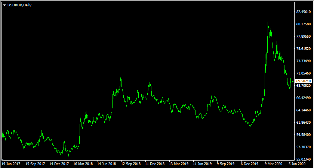The height and width of the screenshot is (168, 314).
Task: Click the 11 Jun 2019 date label
Action: (202, 164)
